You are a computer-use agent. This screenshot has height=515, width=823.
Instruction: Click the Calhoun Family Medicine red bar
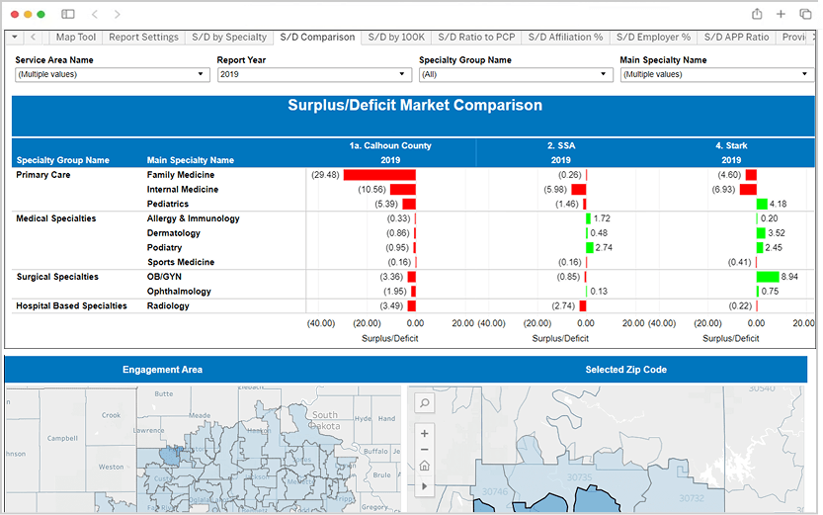[379, 175]
